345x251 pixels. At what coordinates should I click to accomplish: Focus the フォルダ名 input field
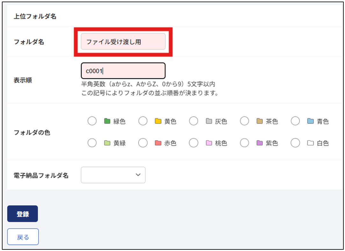tap(123, 42)
